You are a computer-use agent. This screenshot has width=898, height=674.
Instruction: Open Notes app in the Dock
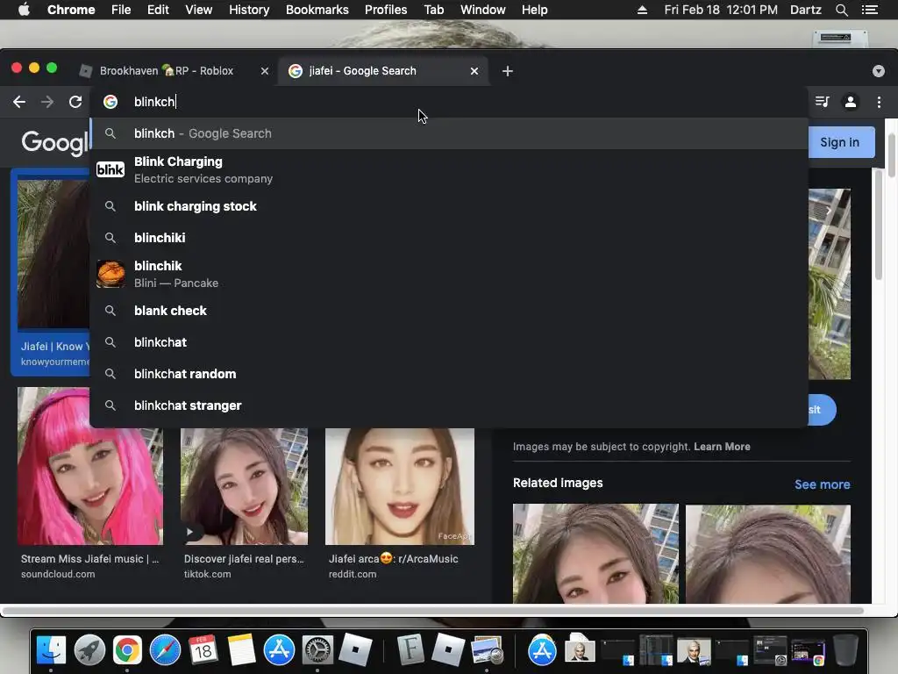pyautogui.click(x=241, y=650)
